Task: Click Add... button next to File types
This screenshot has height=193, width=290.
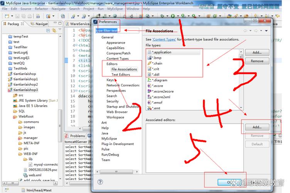Action: (257, 52)
